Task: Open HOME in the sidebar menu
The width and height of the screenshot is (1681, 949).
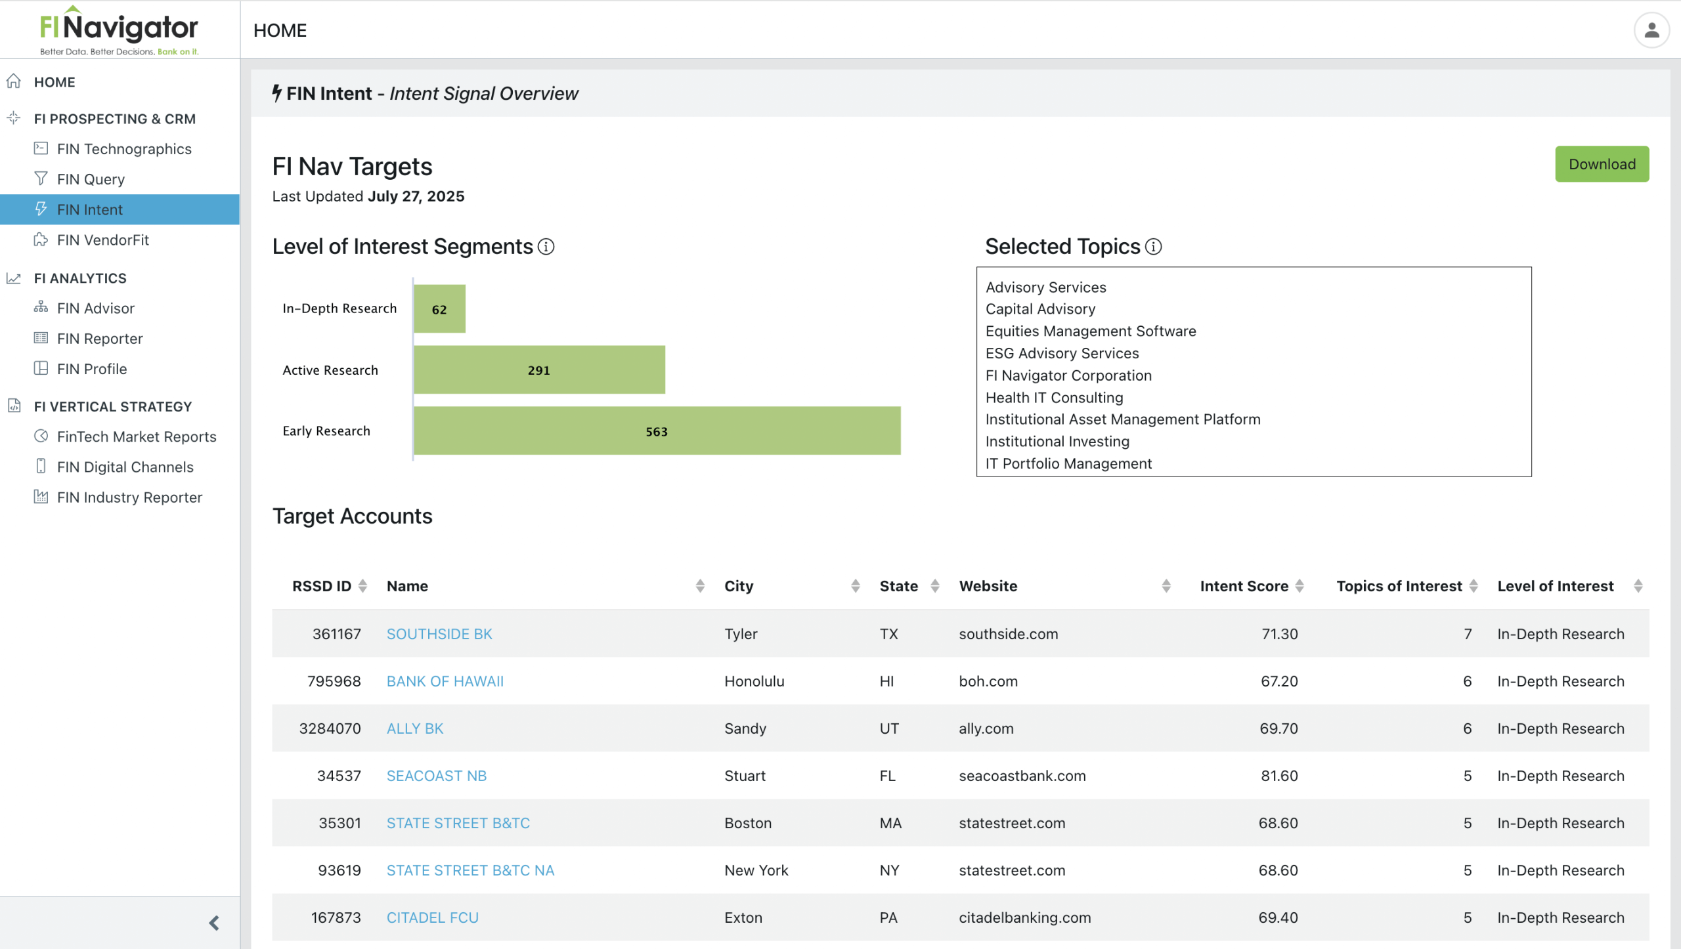Action: (55, 82)
